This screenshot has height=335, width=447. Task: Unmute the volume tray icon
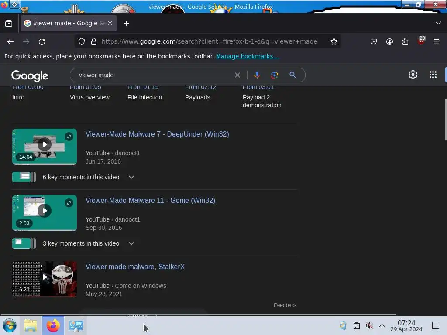coord(369,325)
